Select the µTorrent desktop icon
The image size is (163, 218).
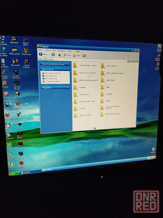[9, 146]
